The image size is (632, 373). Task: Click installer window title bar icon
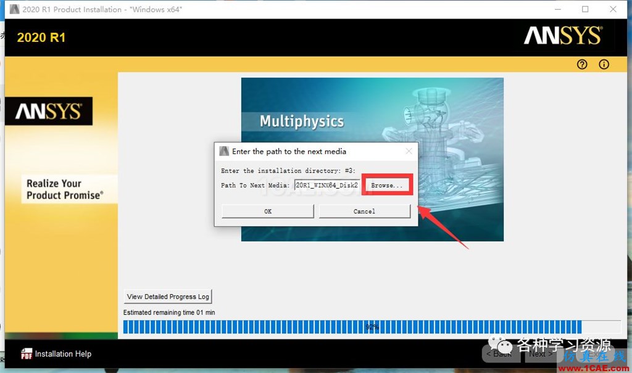pos(15,9)
